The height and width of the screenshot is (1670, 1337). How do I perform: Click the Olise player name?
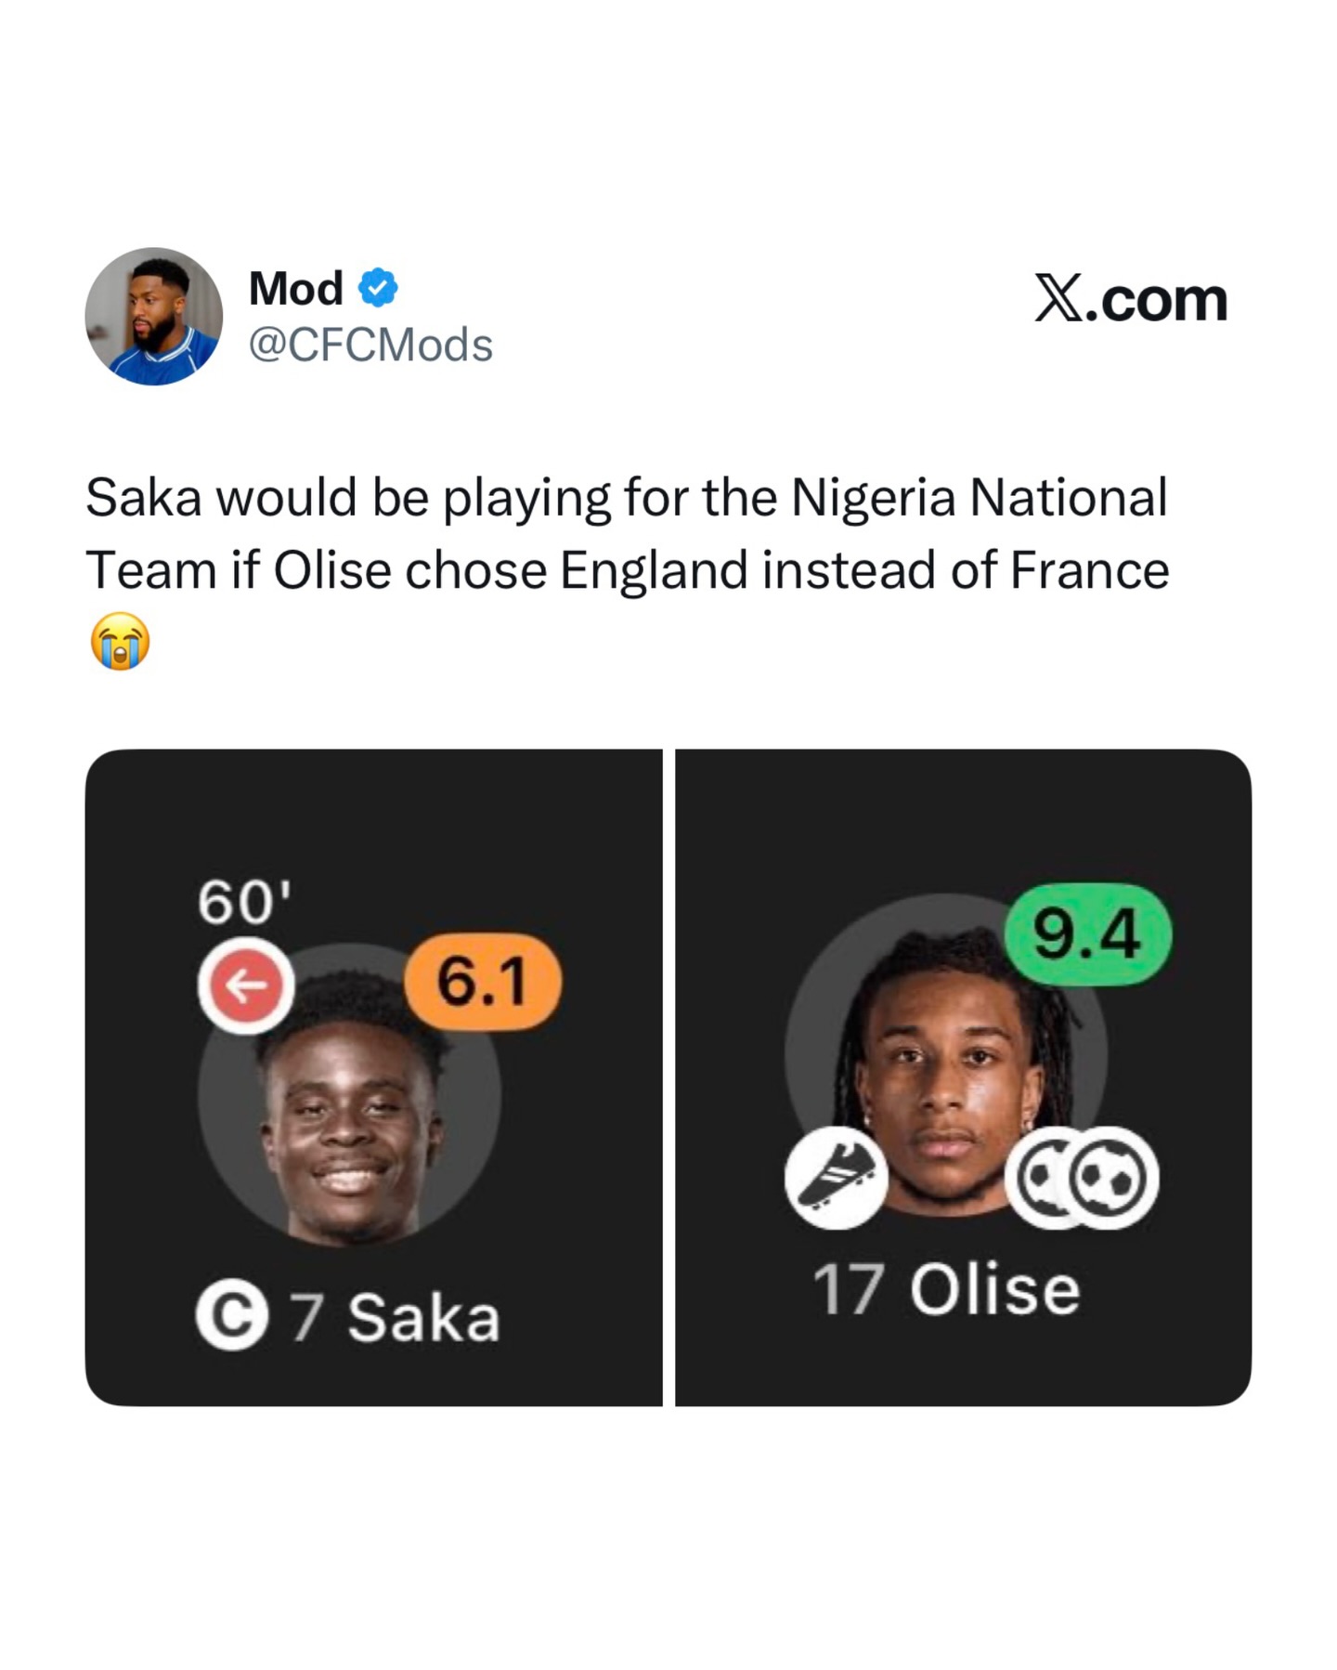click(994, 1289)
